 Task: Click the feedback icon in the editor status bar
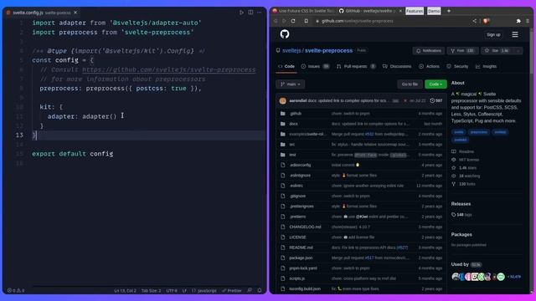point(250,290)
